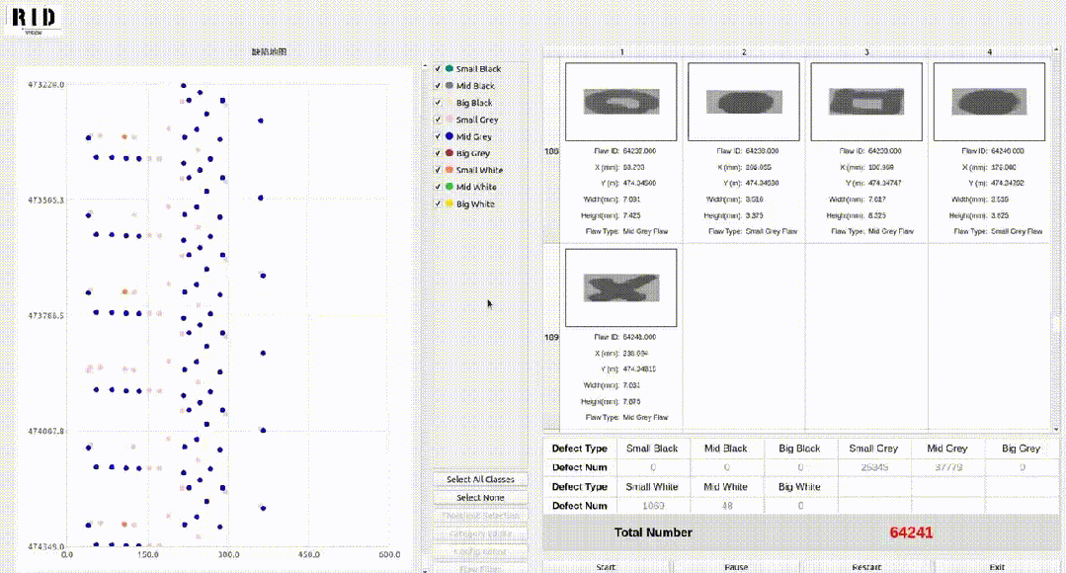Exit the application via the Exit button
Viewport: 1066px width, 573px height.
(x=997, y=567)
